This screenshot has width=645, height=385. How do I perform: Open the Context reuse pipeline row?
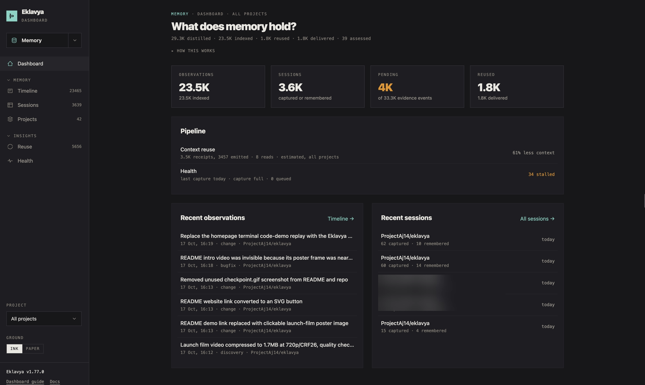tap(367, 153)
